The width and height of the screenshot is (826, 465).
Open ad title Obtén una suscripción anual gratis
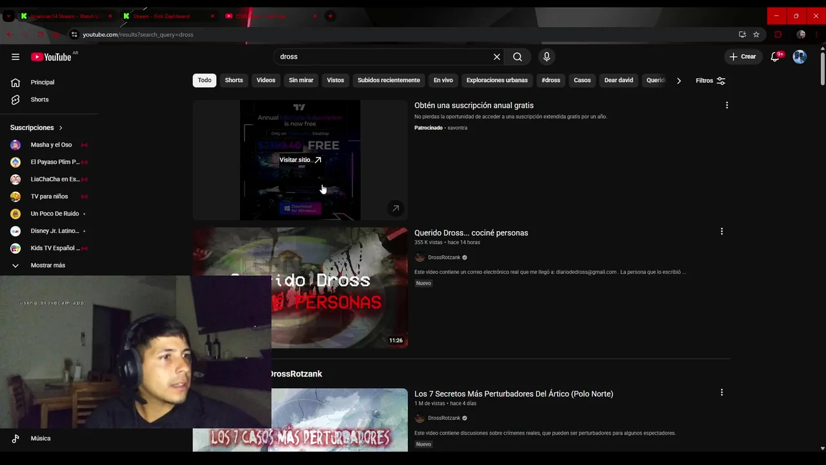tap(474, 105)
